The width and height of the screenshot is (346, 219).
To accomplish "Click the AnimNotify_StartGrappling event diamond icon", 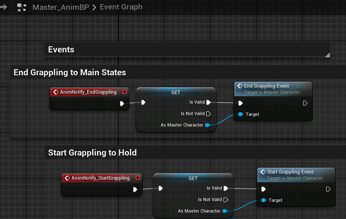I will pyautogui.click(x=67, y=178).
